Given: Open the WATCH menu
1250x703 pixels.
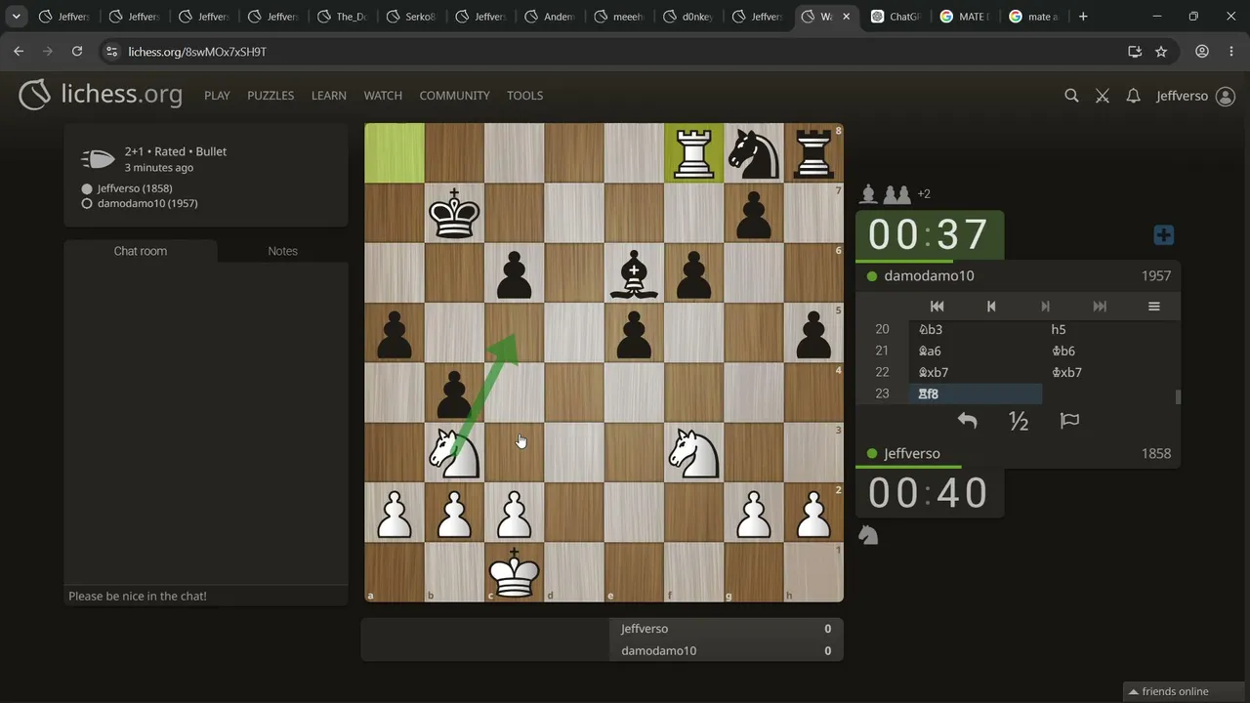Looking at the screenshot, I should click(383, 96).
